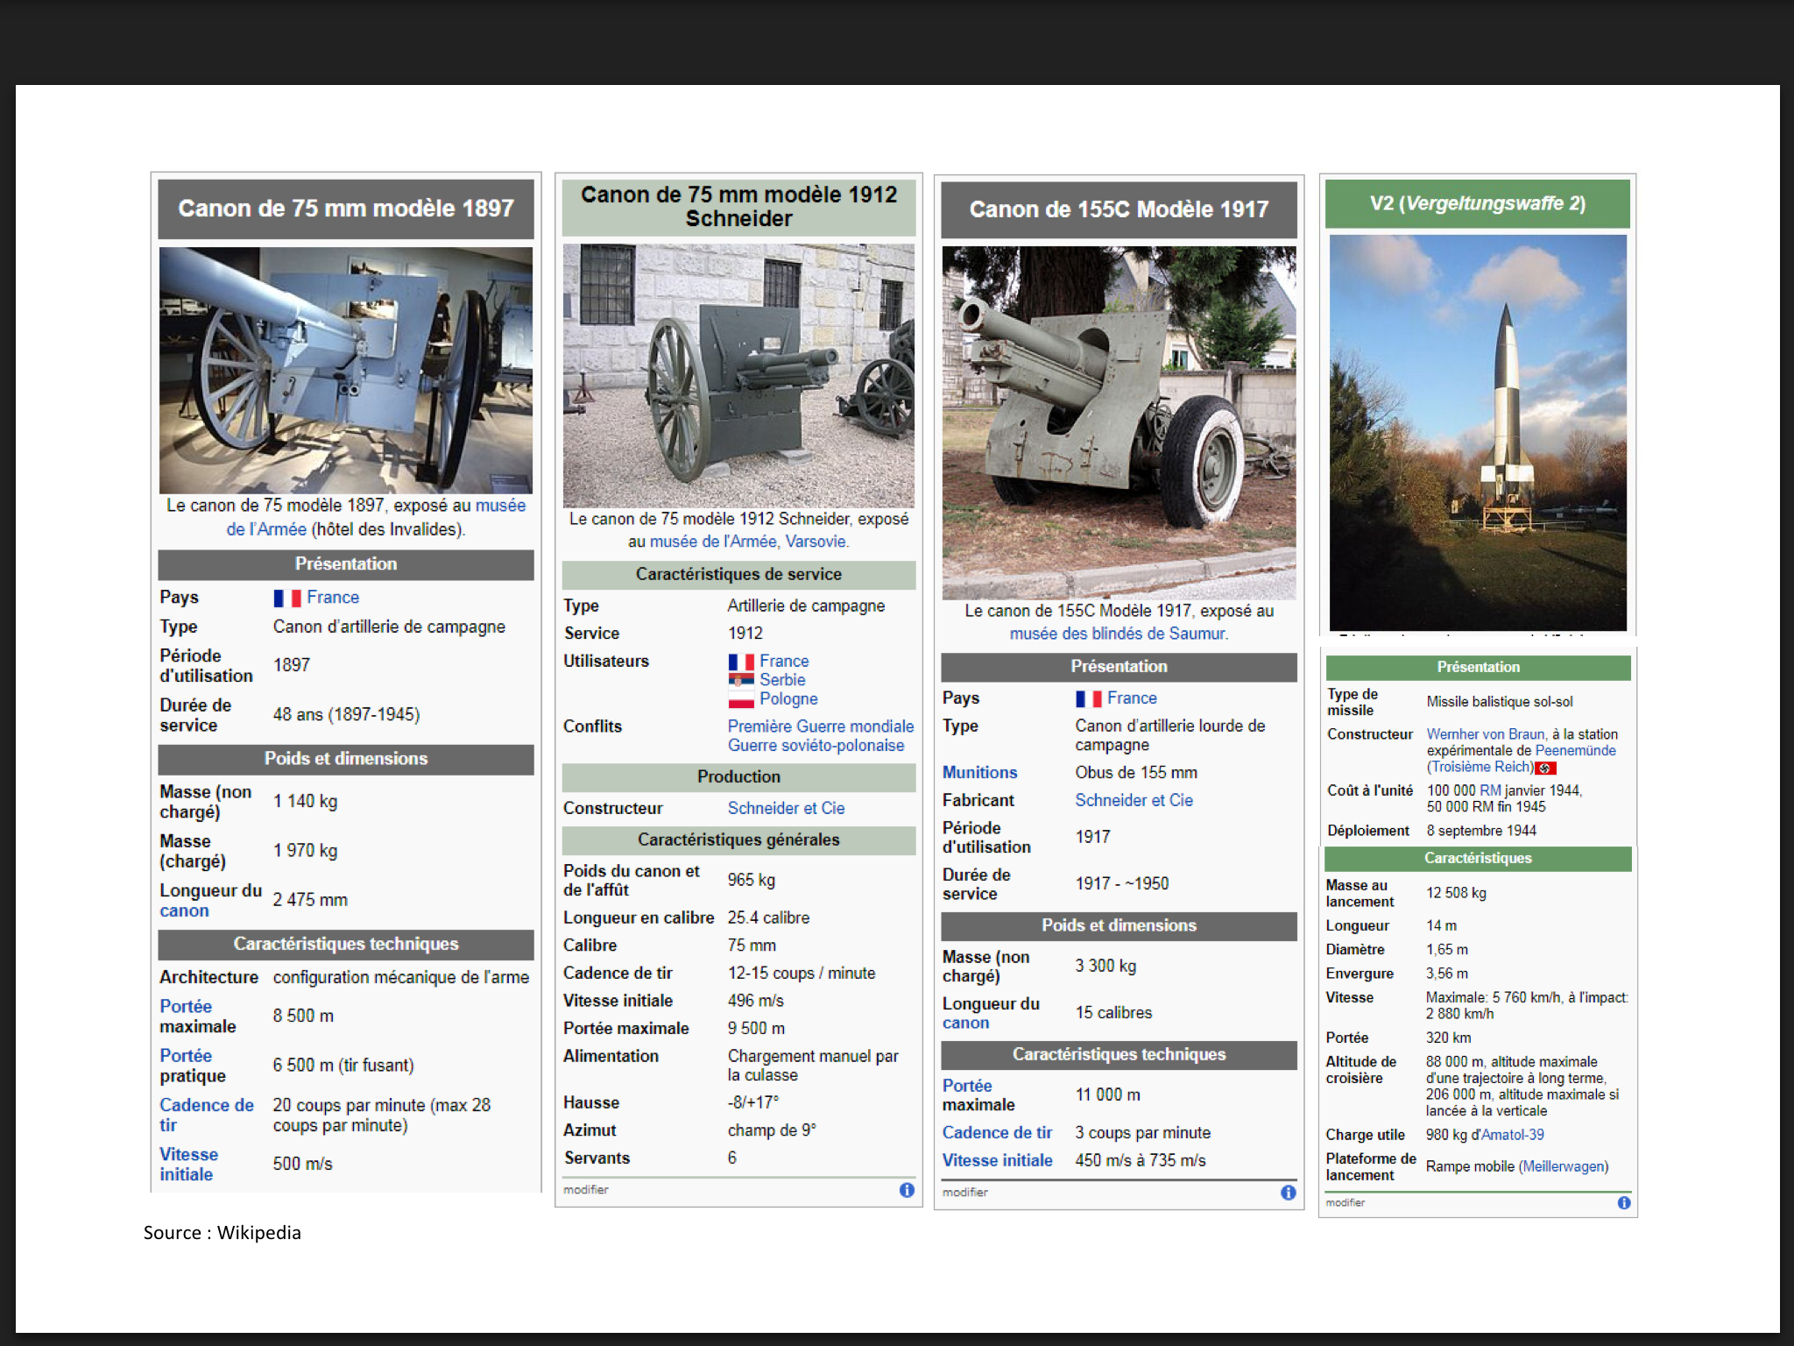
Task: Click the Third Reich flag icon in the Constructeur row
Action: pyautogui.click(x=1545, y=768)
